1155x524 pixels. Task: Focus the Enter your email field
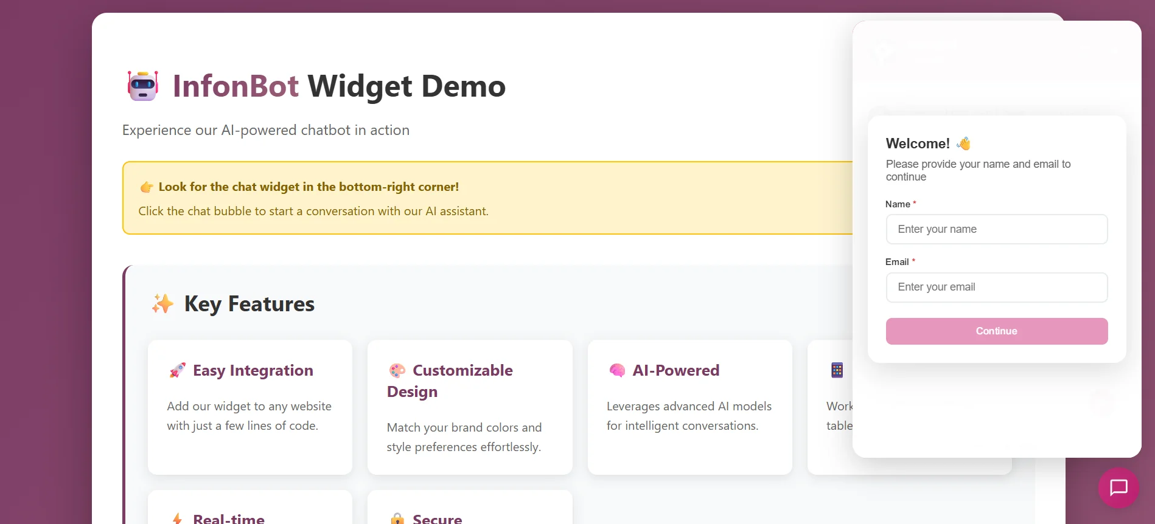[x=997, y=287]
